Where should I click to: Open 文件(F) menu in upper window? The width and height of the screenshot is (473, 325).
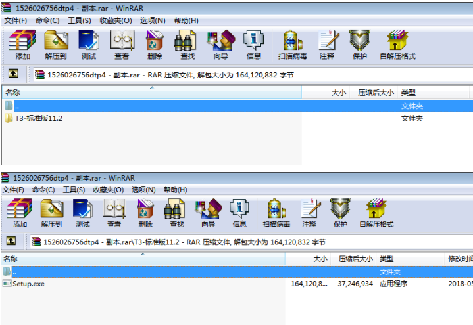point(15,20)
